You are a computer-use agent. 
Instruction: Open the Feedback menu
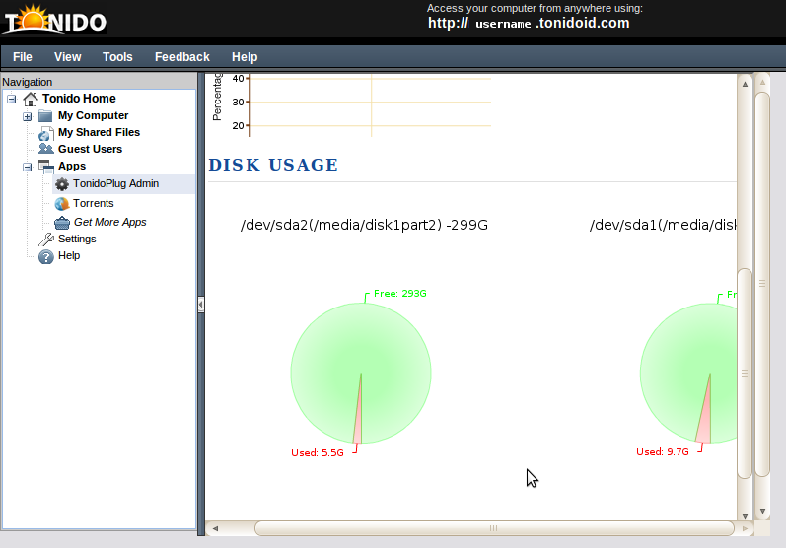(x=182, y=57)
